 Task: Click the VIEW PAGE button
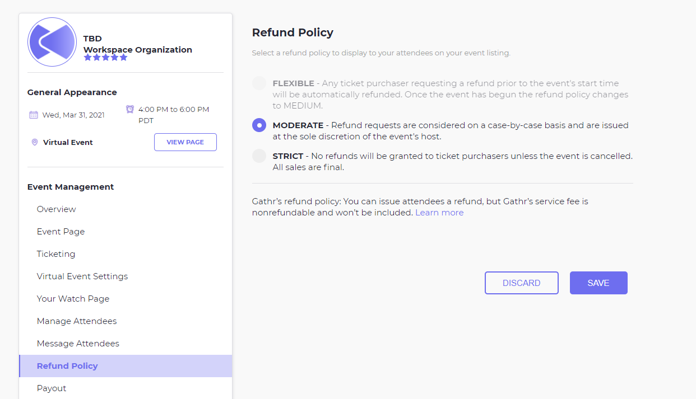pyautogui.click(x=185, y=142)
